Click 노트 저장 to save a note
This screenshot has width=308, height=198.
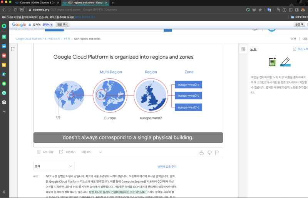[45, 152]
